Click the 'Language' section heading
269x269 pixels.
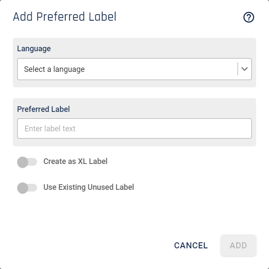pyautogui.click(x=34, y=49)
